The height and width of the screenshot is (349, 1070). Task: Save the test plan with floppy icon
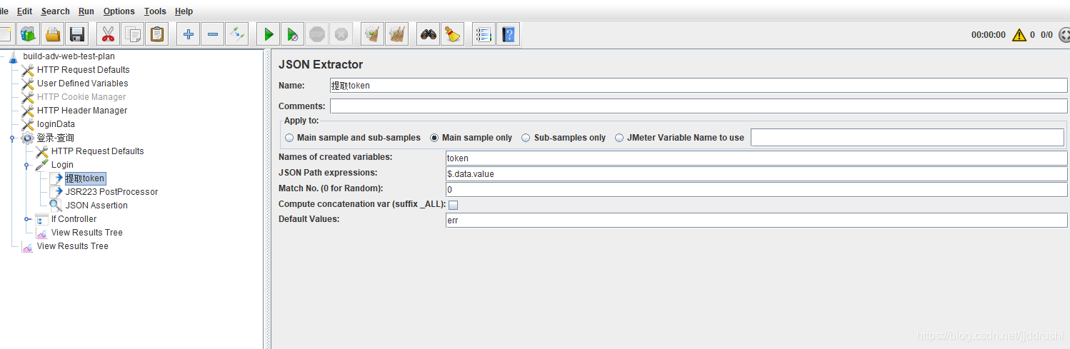[77, 34]
